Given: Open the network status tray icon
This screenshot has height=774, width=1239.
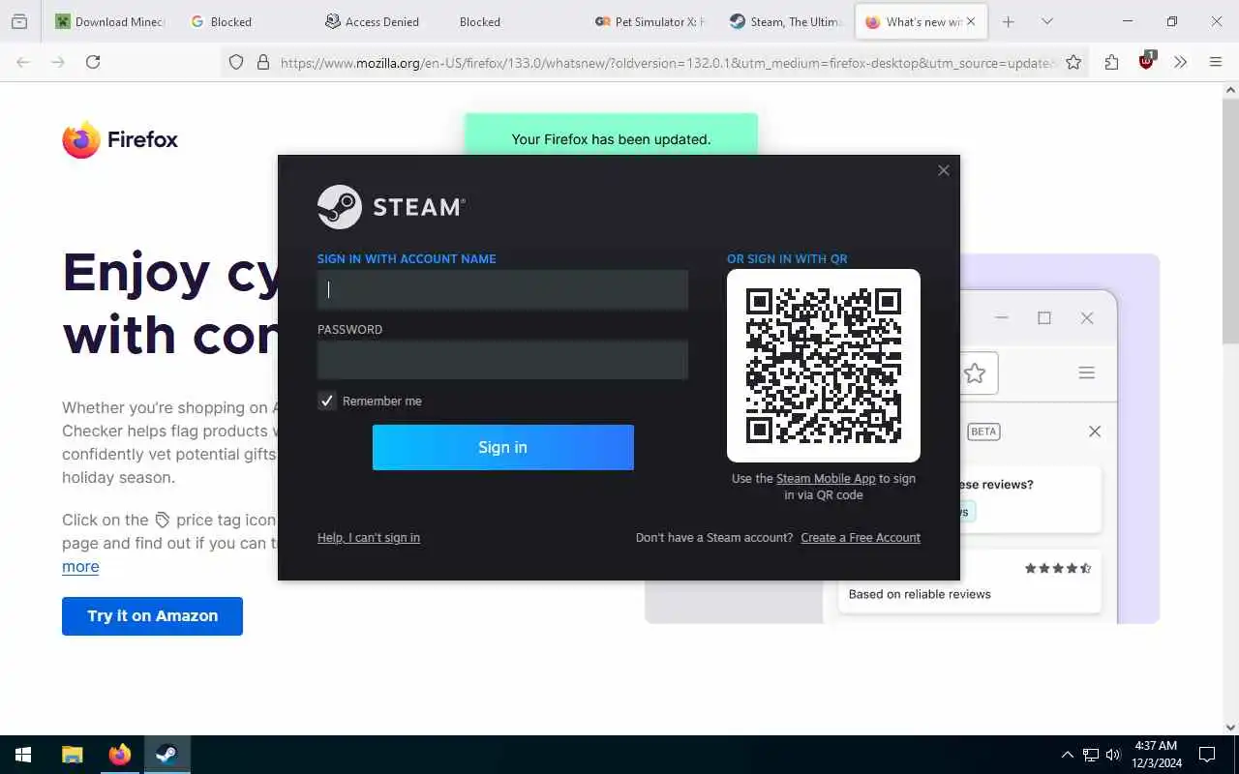Looking at the screenshot, I should [1091, 755].
